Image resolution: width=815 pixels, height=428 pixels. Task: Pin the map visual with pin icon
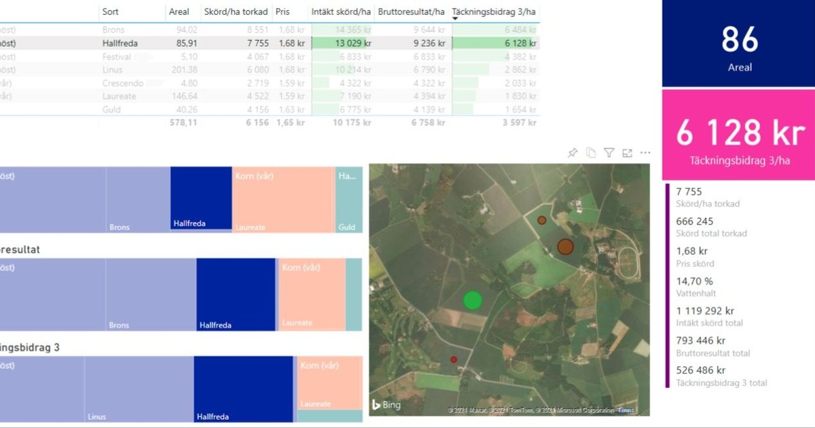coord(573,153)
